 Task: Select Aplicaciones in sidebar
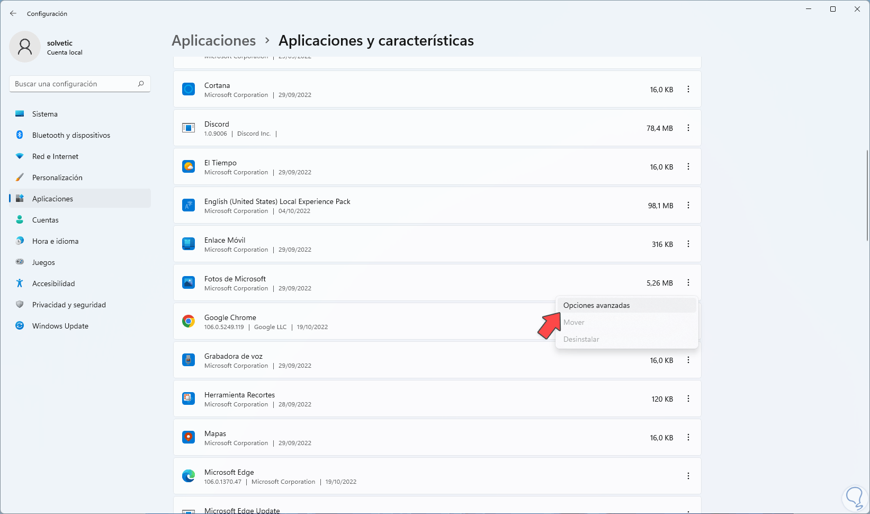(x=80, y=199)
